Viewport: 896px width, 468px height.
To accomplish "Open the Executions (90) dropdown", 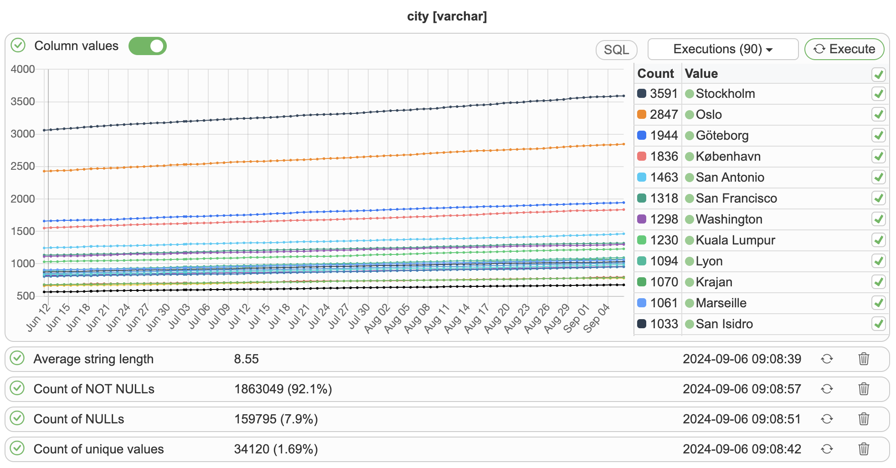I will (722, 49).
